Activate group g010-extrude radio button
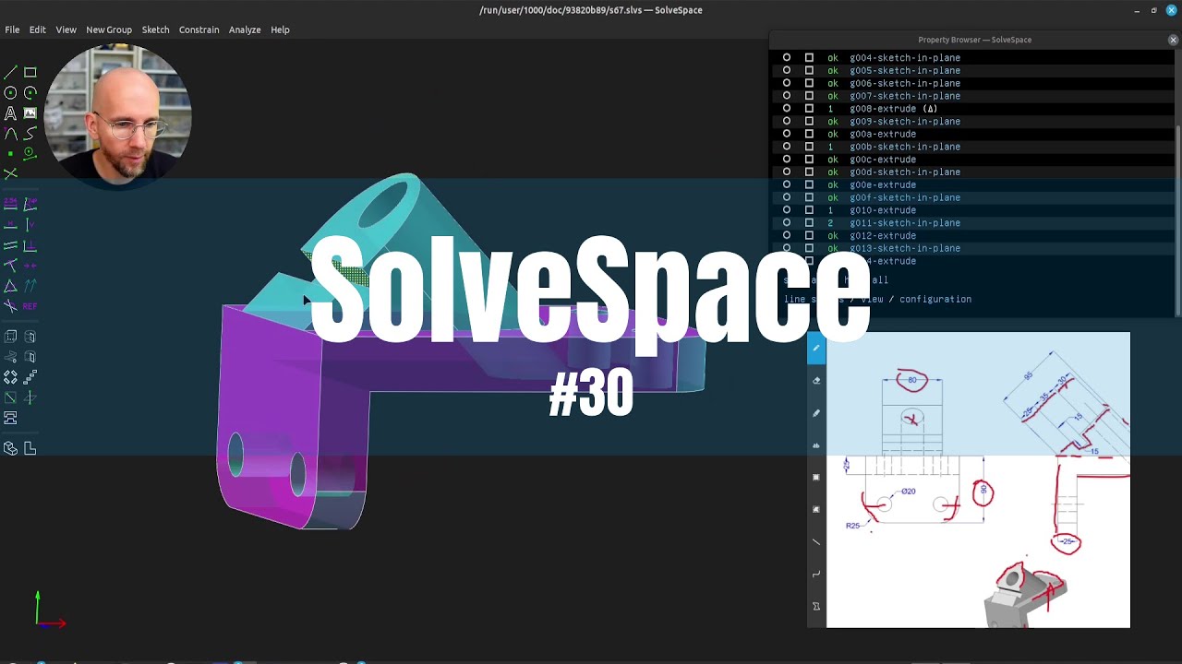The width and height of the screenshot is (1182, 664). click(x=787, y=209)
